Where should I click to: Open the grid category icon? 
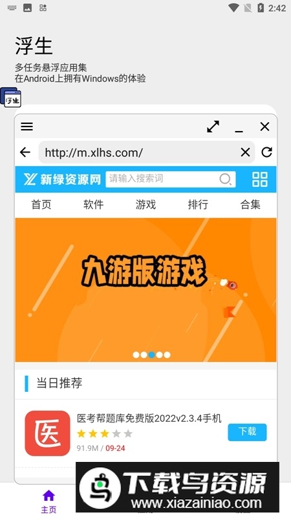pyautogui.click(x=260, y=179)
